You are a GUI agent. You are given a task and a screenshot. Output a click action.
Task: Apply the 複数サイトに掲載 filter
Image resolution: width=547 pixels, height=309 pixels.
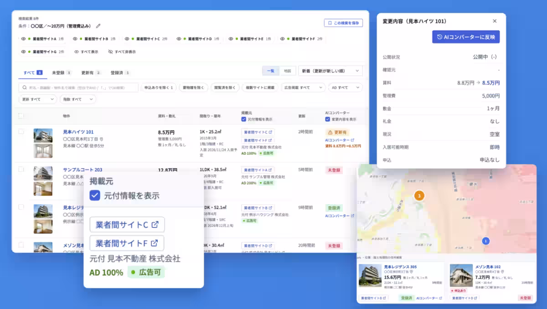[x=260, y=88]
